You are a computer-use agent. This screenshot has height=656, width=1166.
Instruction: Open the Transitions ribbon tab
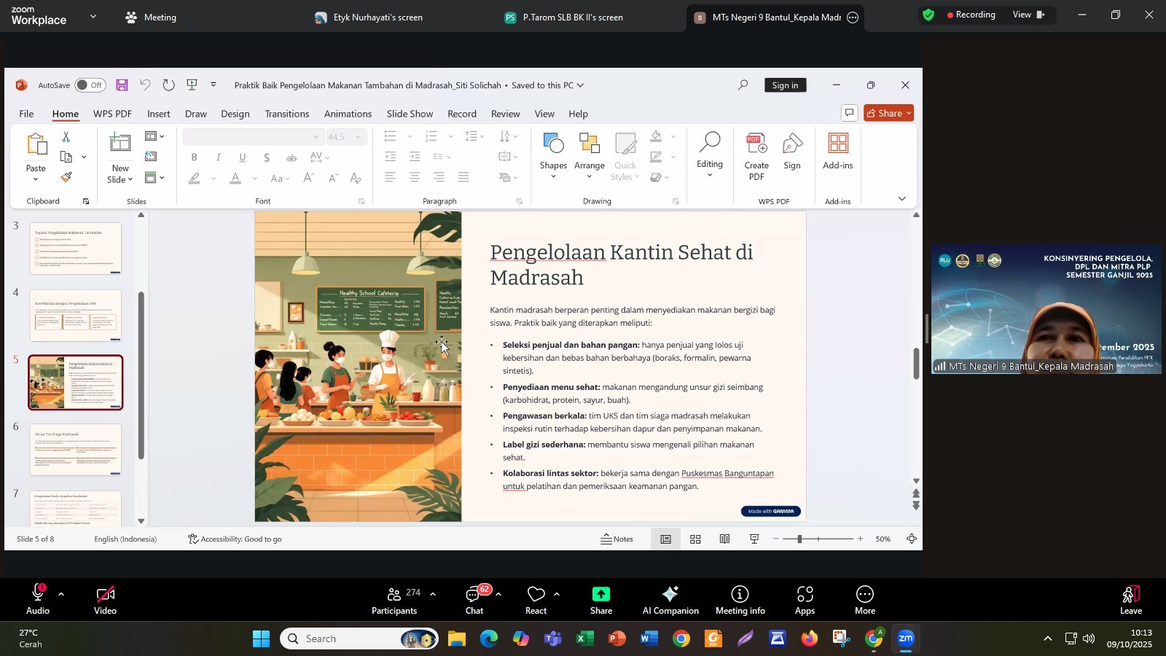286,114
